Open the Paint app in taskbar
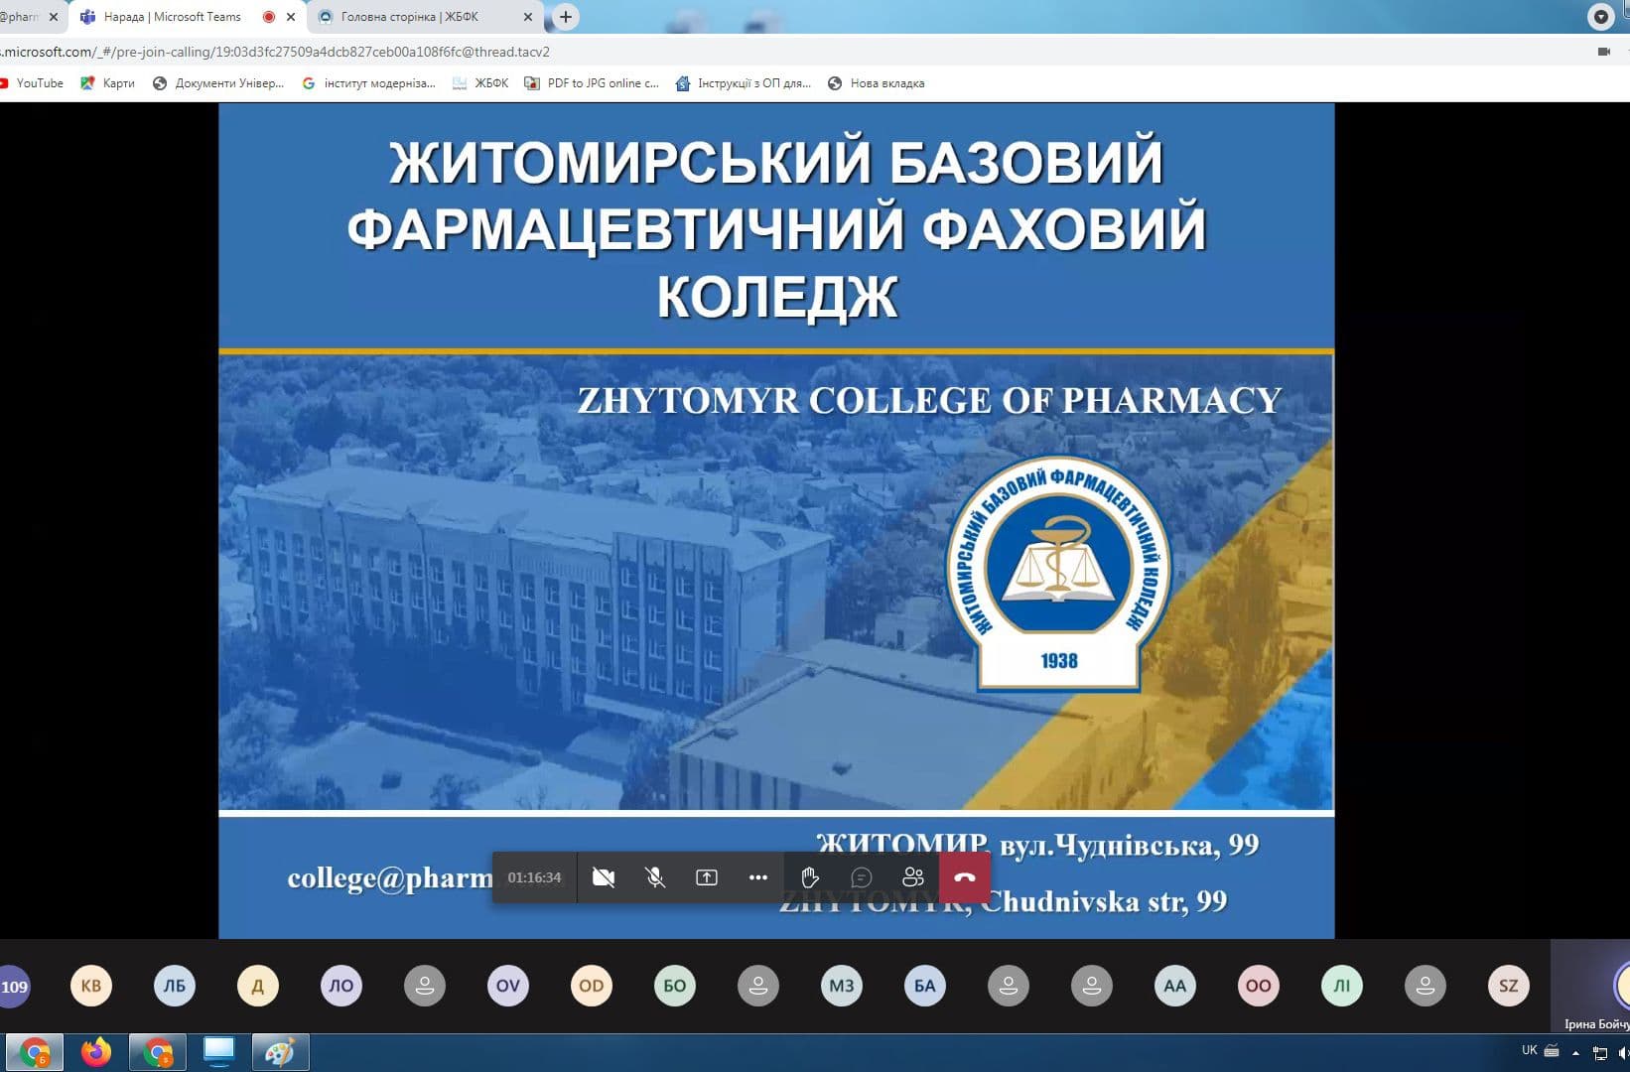 click(281, 1052)
